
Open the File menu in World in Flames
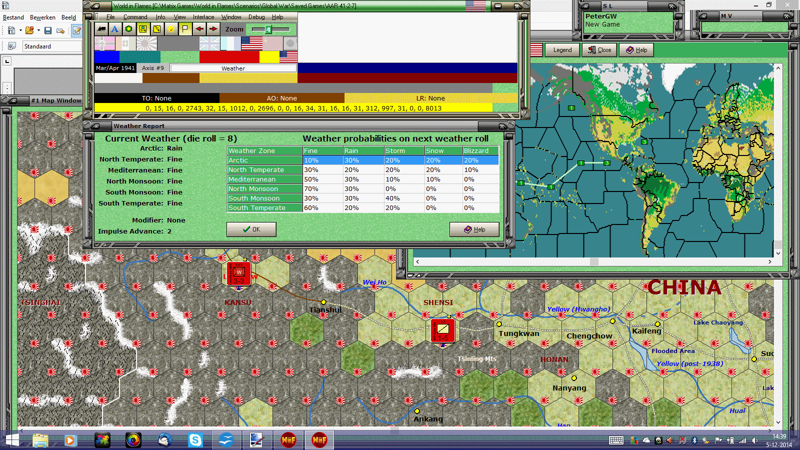[110, 17]
